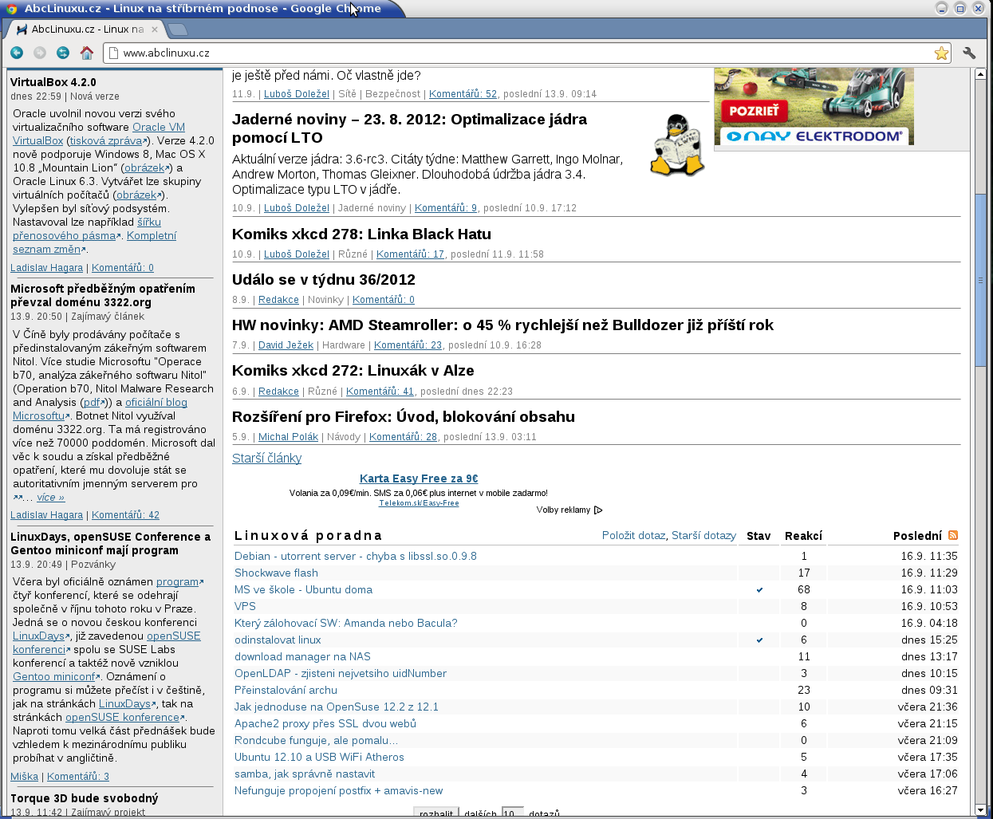
Task: Open Událo se v týdnu 36/2012
Action: click(324, 280)
